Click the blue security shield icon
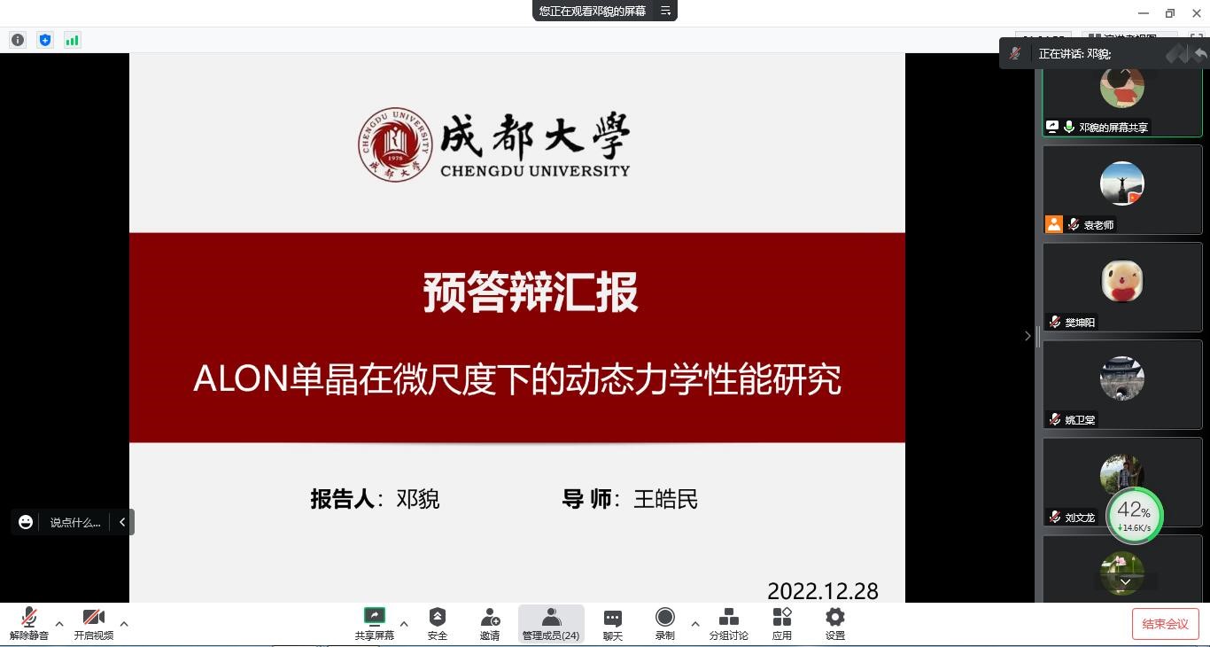1210x647 pixels. [45, 40]
